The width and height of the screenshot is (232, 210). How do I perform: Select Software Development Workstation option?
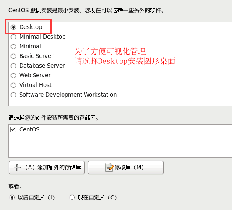13,95
